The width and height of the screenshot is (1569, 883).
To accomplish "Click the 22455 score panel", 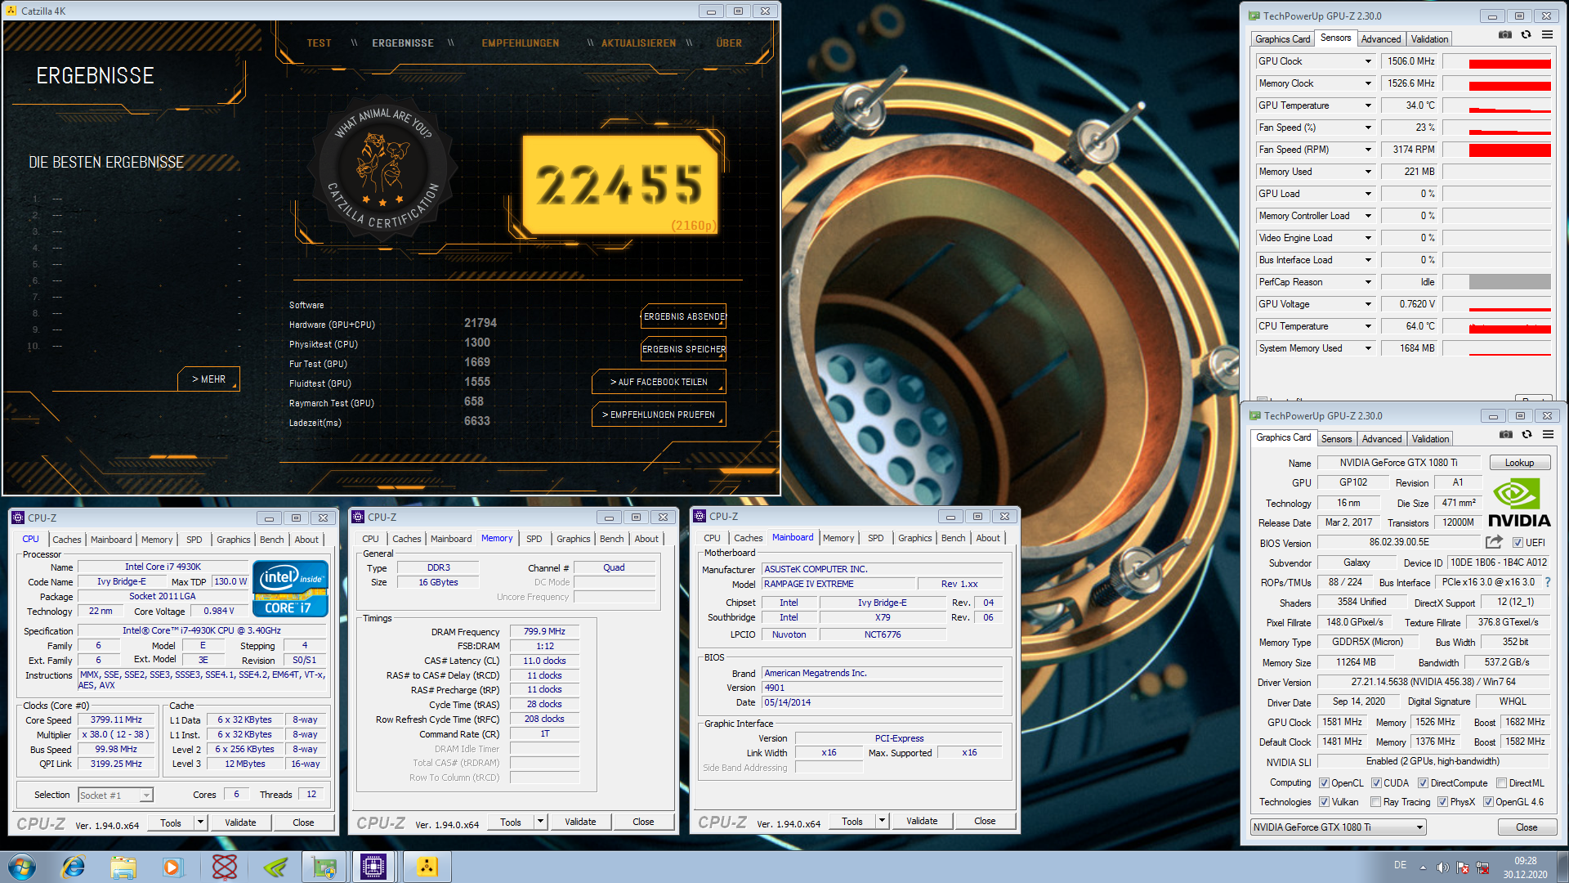I will click(x=620, y=185).
